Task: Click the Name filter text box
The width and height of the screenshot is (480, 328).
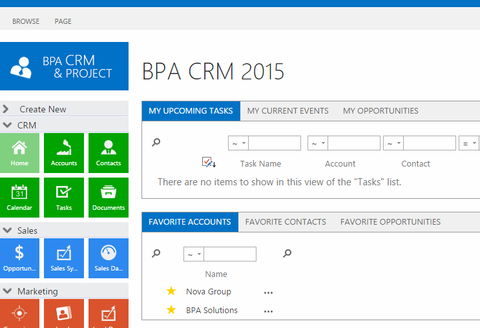Action: click(230, 254)
